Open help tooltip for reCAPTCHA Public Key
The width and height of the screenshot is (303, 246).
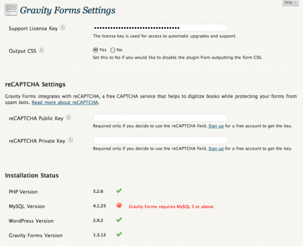[68, 117]
